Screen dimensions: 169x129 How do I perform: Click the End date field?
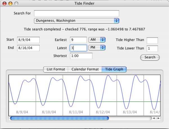(x=28, y=48)
